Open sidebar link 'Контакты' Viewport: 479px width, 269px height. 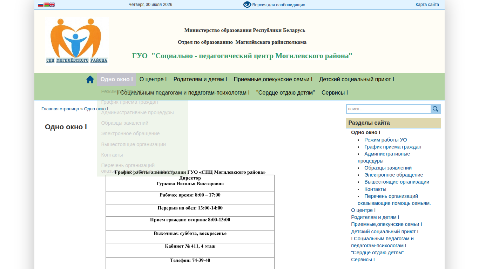pyautogui.click(x=375, y=189)
